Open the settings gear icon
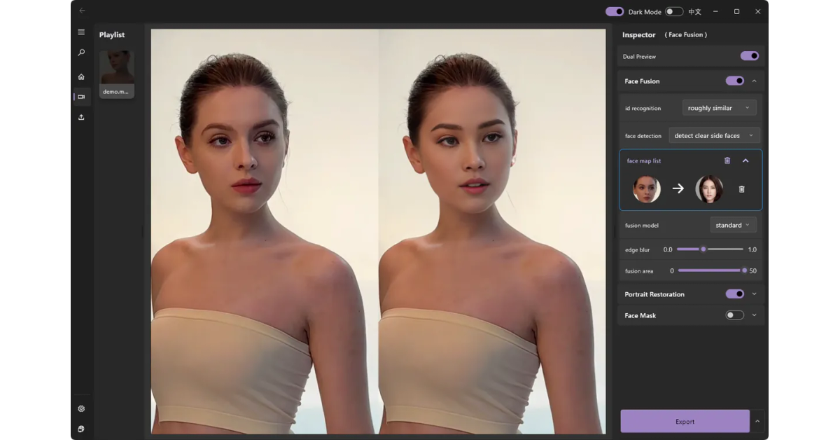 tap(81, 408)
